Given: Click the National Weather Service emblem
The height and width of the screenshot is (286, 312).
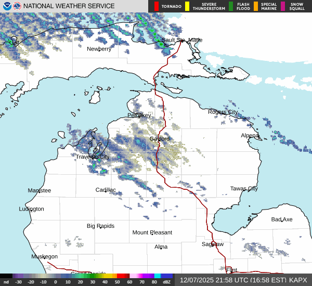Looking at the screenshot, I should [18, 6].
